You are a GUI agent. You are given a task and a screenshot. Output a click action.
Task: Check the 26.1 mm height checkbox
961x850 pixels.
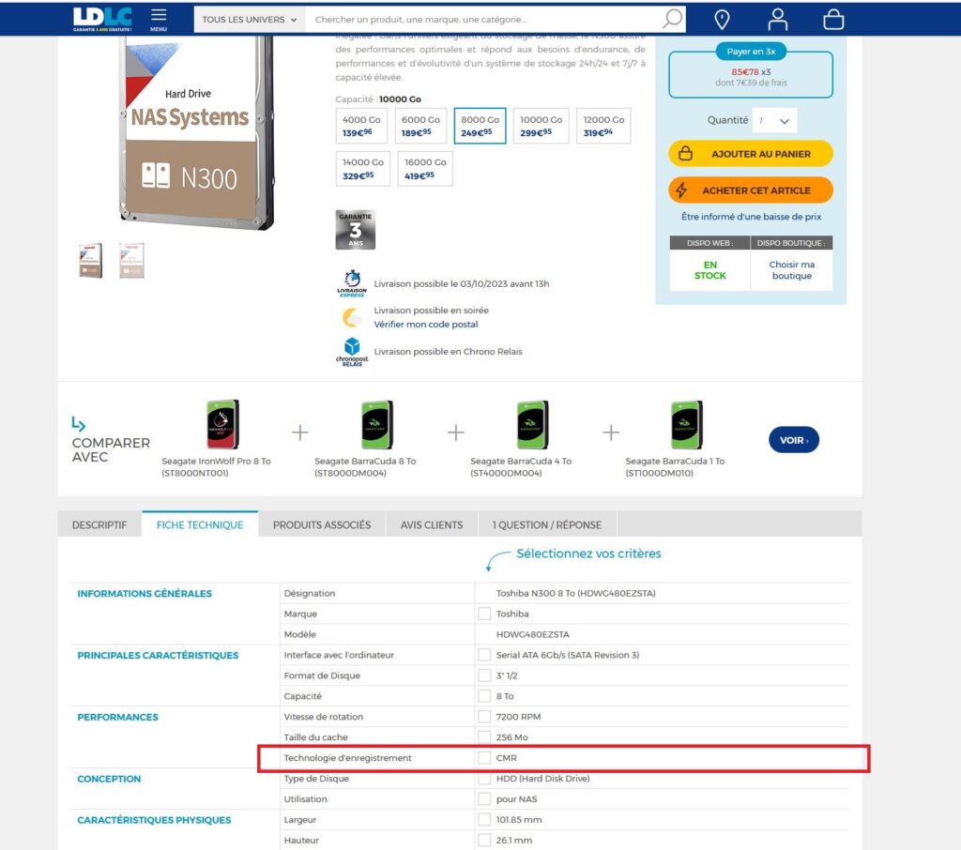pos(485,841)
